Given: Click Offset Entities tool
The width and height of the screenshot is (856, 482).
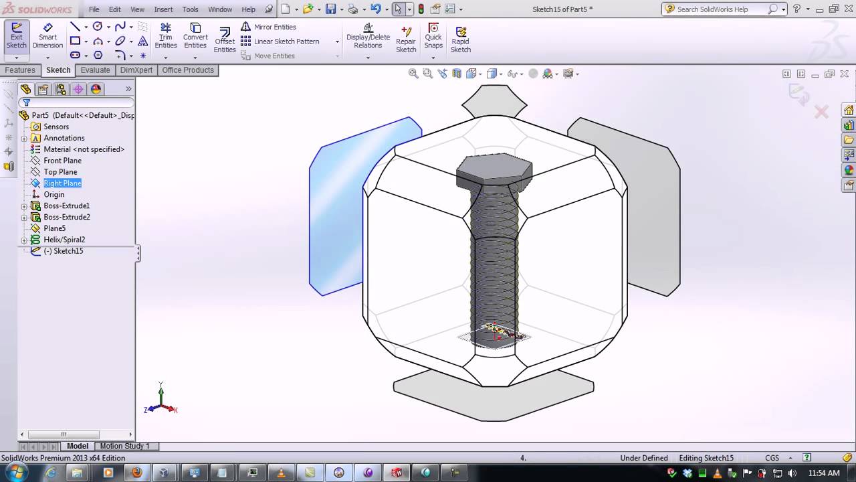Looking at the screenshot, I should point(225,40).
